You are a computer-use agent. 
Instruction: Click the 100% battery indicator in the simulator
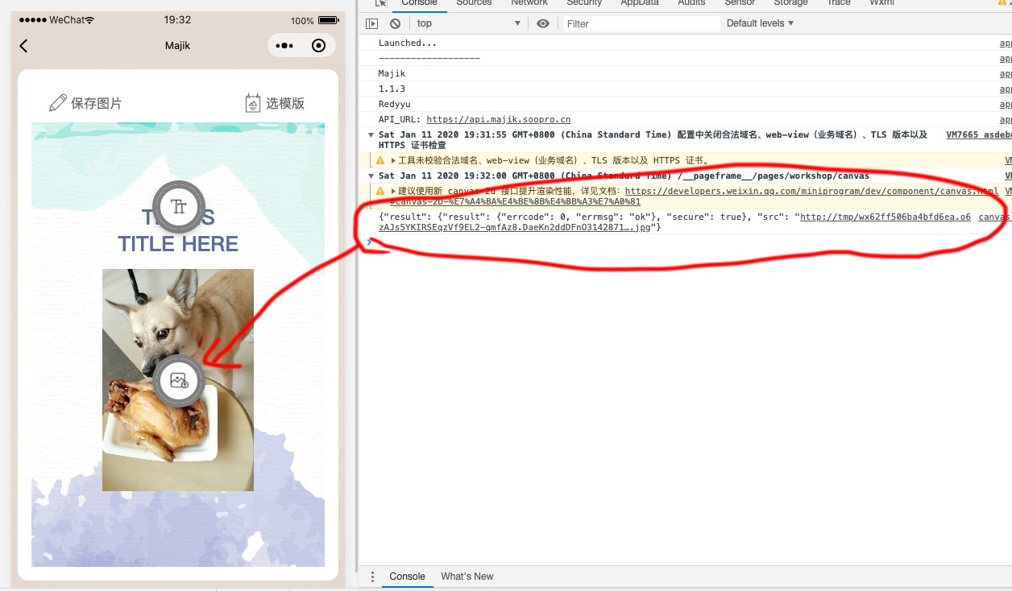(315, 20)
